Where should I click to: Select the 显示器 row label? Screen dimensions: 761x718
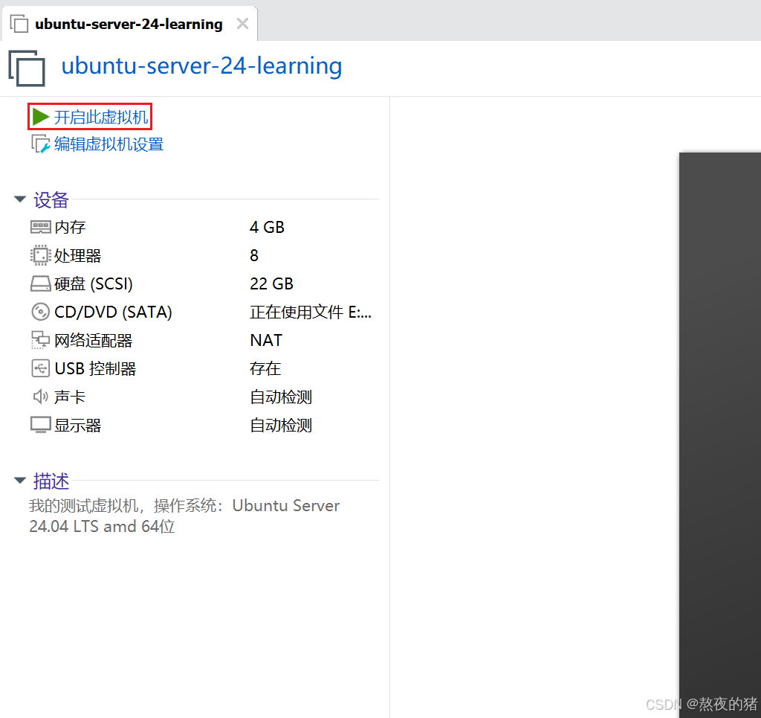click(x=77, y=426)
